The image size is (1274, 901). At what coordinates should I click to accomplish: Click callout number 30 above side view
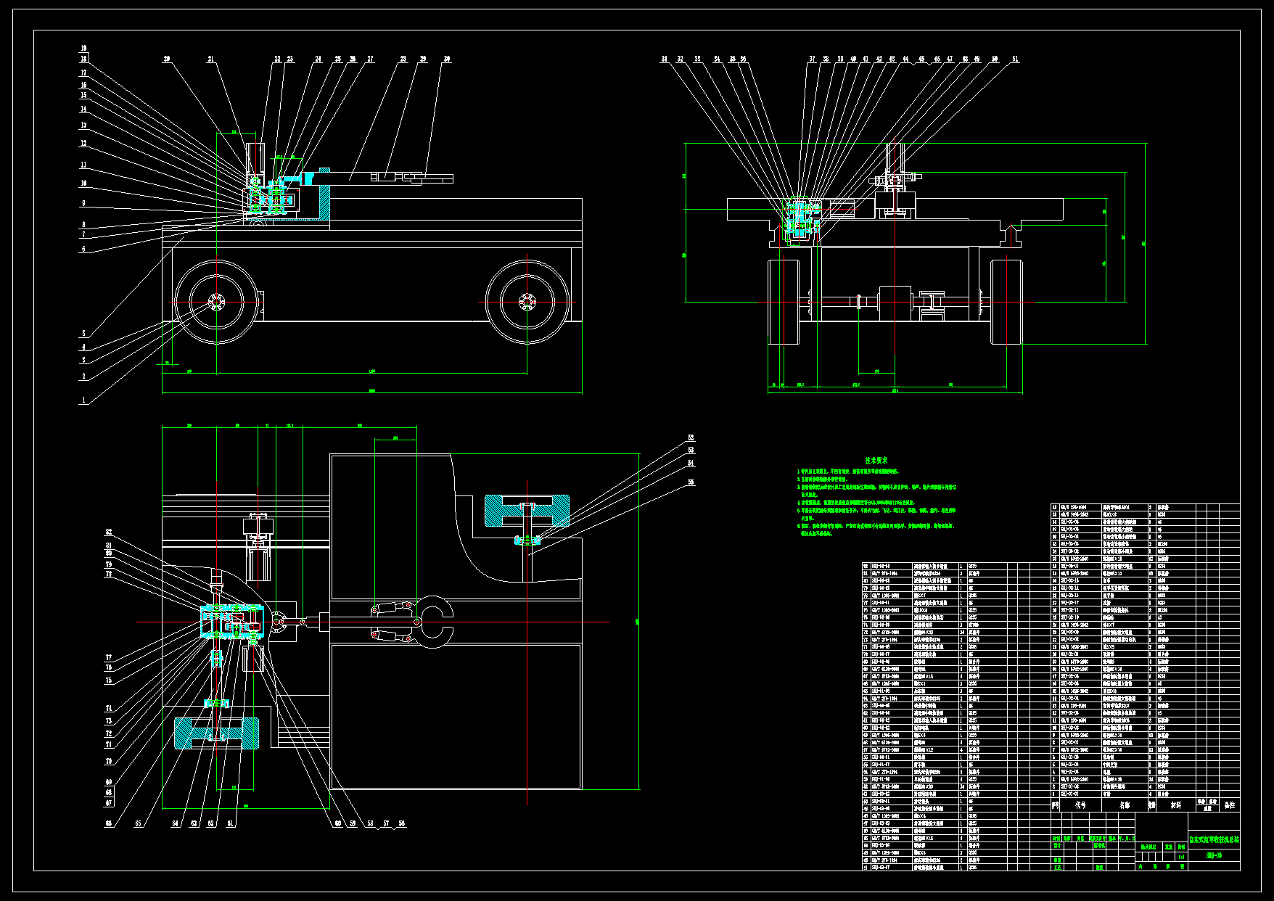447,59
